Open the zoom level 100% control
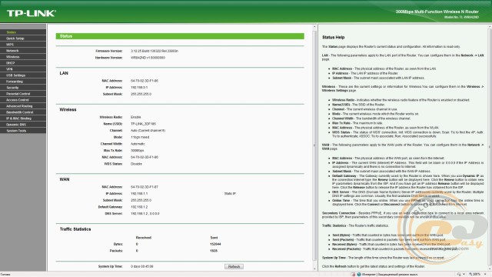 tap(475, 274)
